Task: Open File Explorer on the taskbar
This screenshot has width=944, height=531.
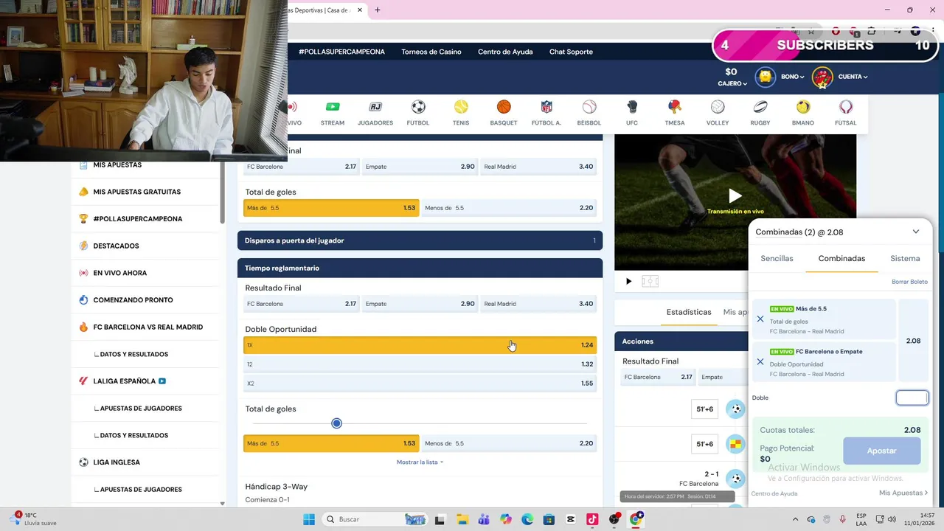Action: point(462,519)
